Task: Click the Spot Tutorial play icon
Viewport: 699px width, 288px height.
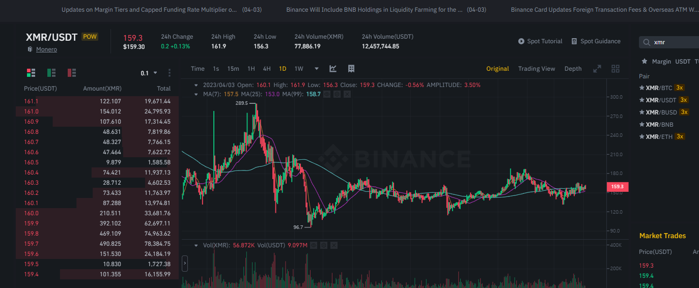Action: (x=521, y=41)
